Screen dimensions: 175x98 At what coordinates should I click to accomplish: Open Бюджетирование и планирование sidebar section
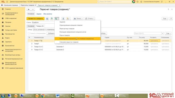(x=11, y=14)
